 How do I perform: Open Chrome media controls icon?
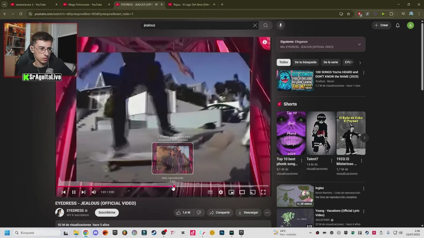click(403, 14)
